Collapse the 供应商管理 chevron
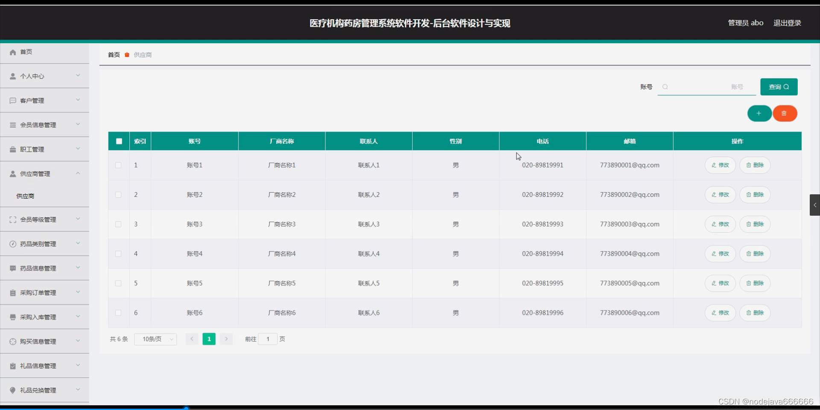The width and height of the screenshot is (820, 410). coord(78,173)
